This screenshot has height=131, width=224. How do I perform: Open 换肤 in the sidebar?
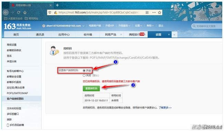pyautogui.click(x=9, y=119)
